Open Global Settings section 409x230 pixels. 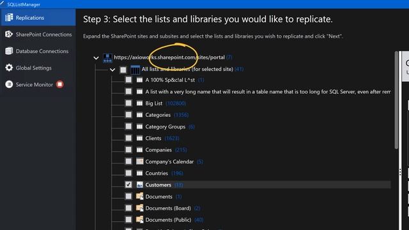tap(38, 68)
